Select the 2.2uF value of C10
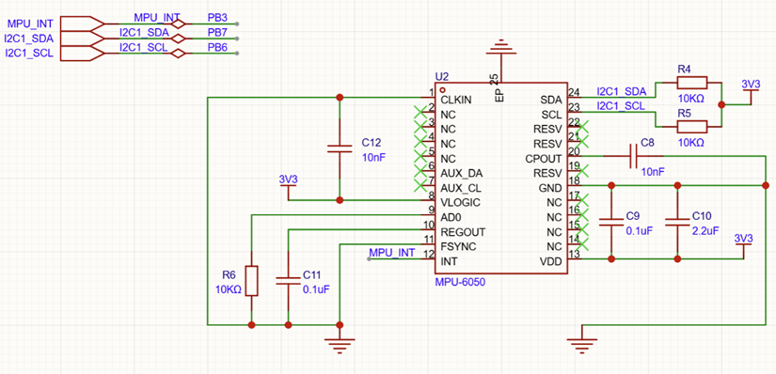Viewport: 776px width, 374px height. 705,230
